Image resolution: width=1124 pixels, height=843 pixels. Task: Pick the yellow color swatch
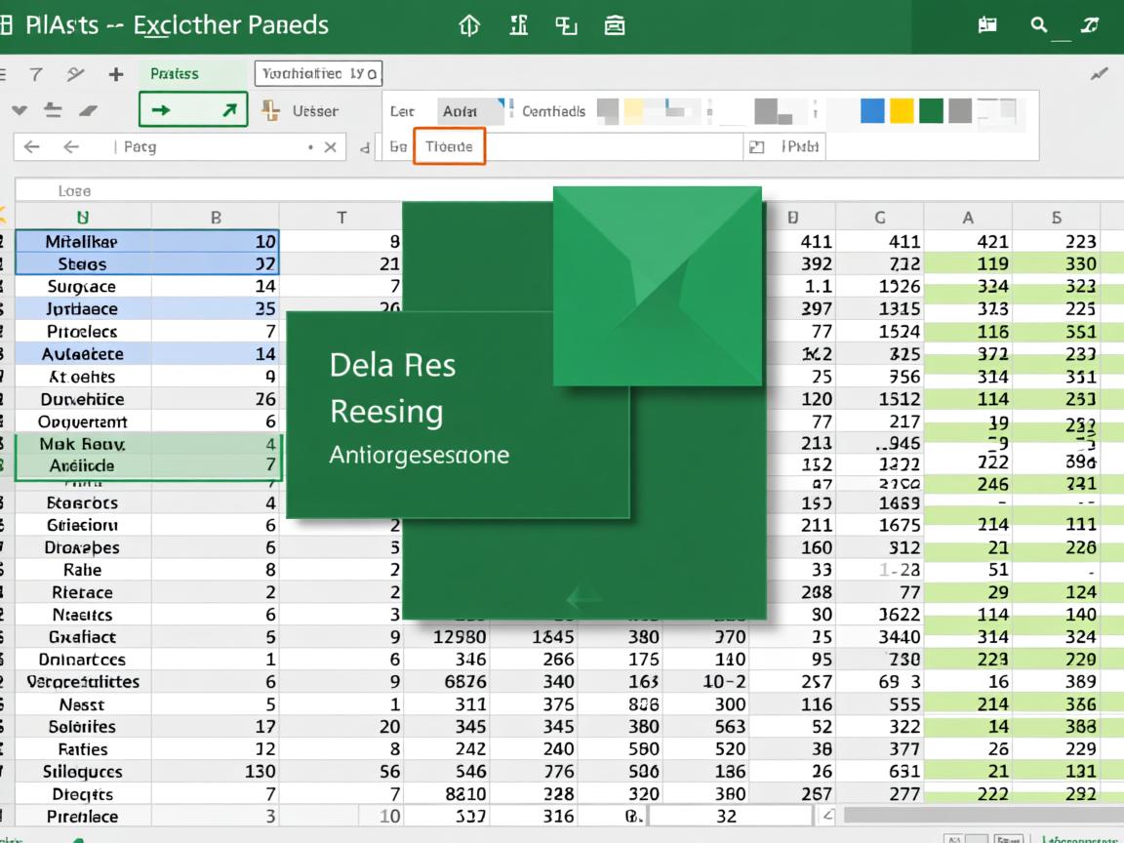(x=902, y=110)
